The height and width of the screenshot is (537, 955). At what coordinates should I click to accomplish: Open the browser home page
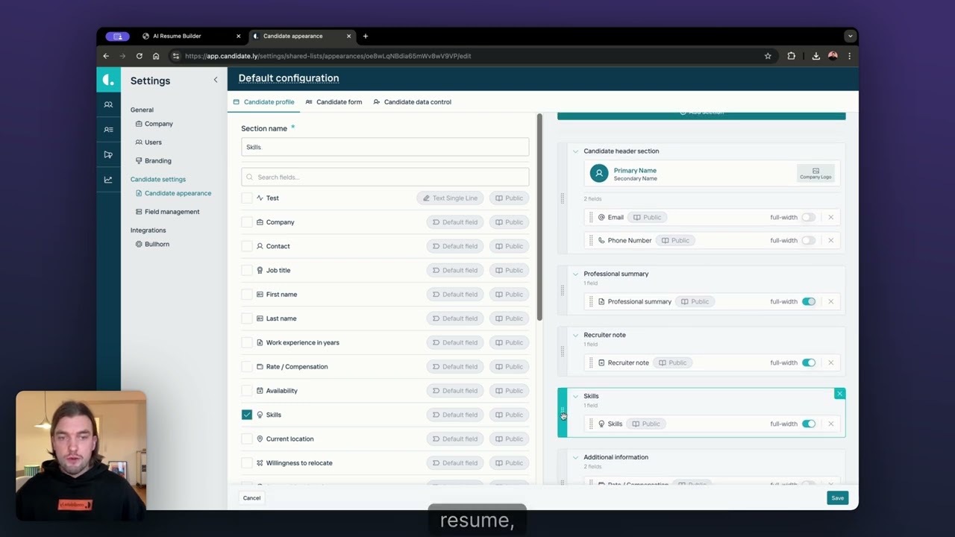pyautogui.click(x=155, y=56)
